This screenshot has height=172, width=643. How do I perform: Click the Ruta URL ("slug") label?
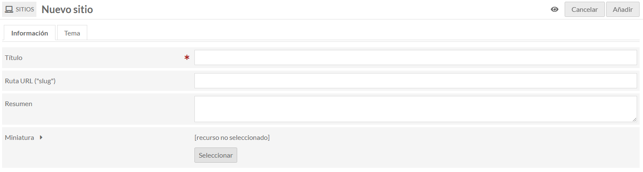pos(30,81)
